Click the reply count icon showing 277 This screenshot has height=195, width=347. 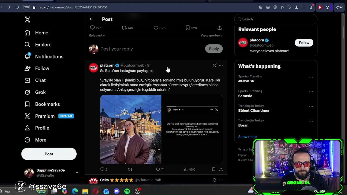(92, 28)
